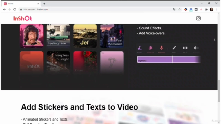221x124 pixels.
Task: Click the page vertical scrollbar thumb
Action: click(219, 91)
